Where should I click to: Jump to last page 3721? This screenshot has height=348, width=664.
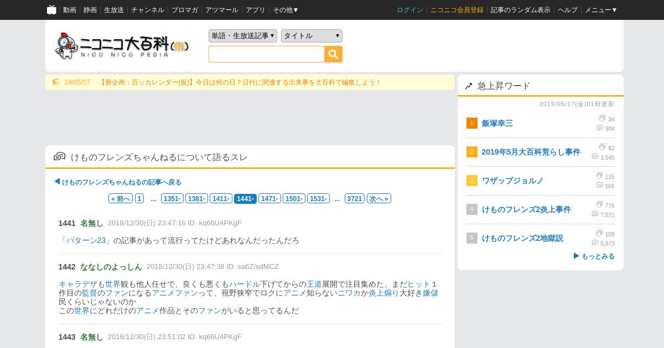point(355,198)
